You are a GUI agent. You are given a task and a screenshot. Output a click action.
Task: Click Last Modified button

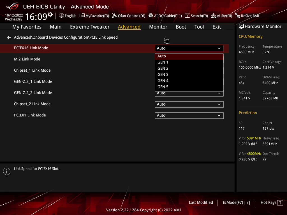pyautogui.click(x=201, y=203)
